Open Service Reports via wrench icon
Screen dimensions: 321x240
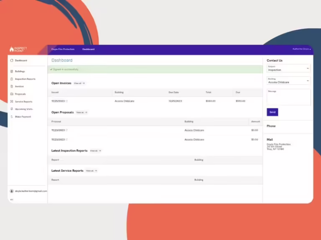click(12, 102)
